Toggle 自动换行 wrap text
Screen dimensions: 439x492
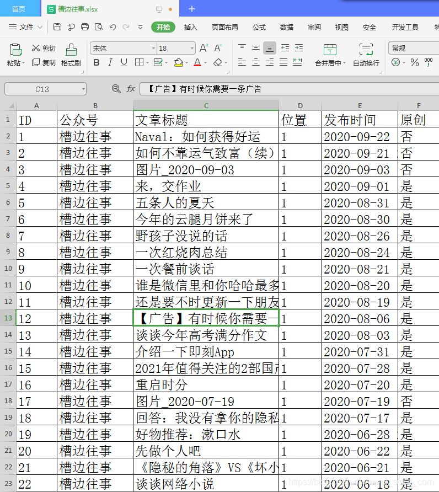[366, 55]
